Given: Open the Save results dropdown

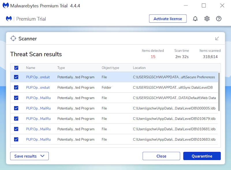Looking at the screenshot, I should (x=29, y=156).
